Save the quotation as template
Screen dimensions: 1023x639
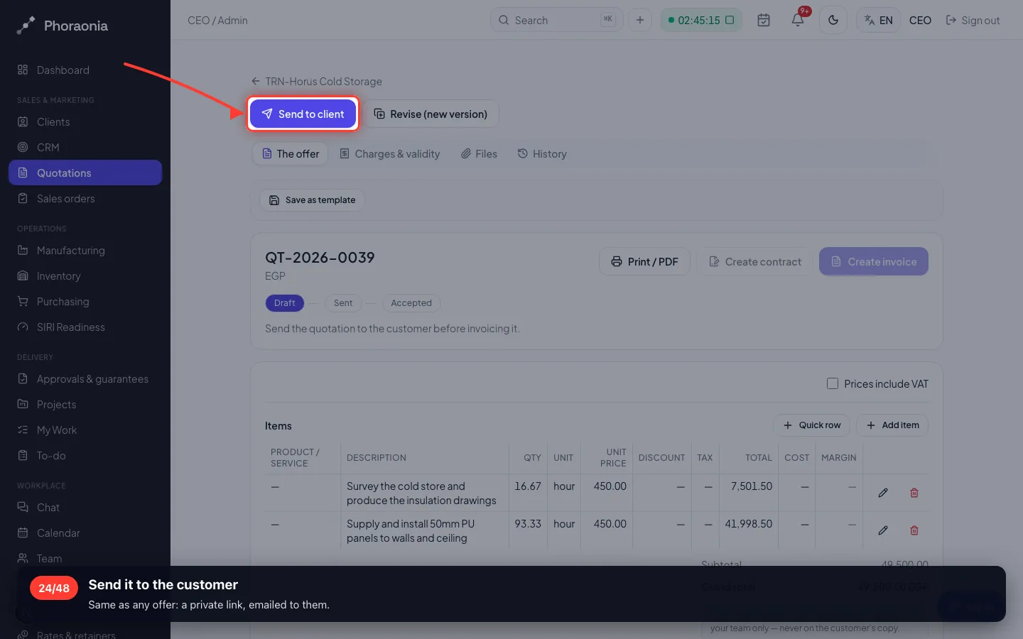(313, 200)
